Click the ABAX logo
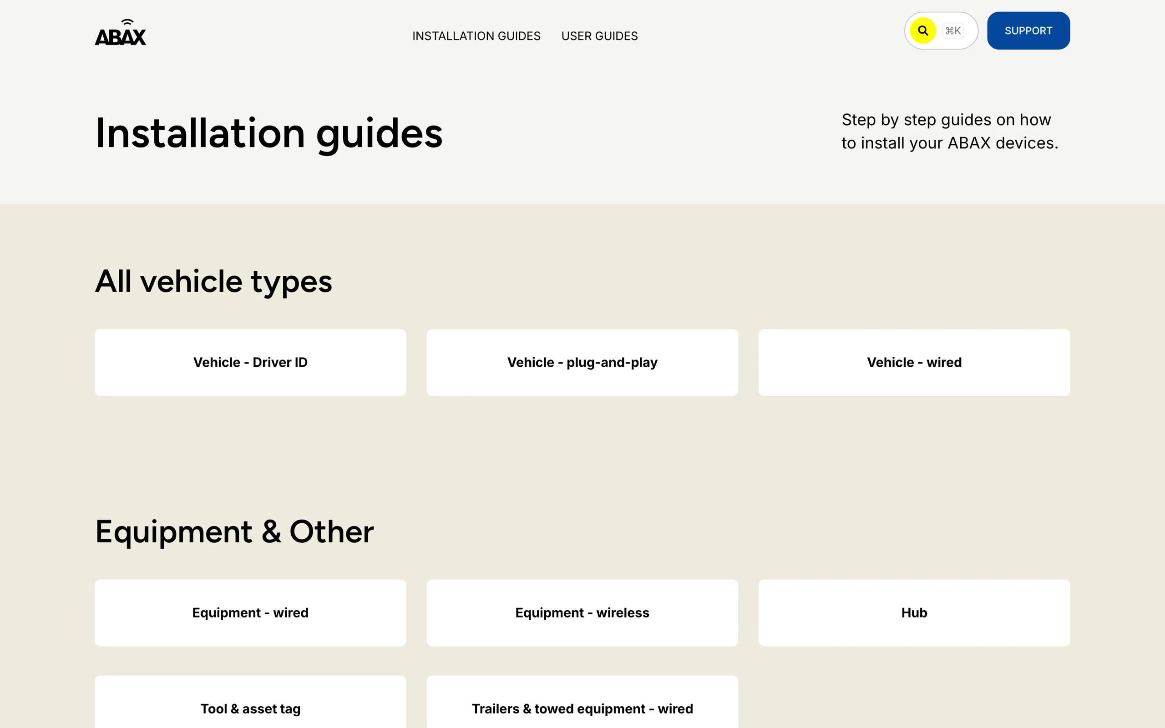Image resolution: width=1165 pixels, height=728 pixels. tap(120, 32)
